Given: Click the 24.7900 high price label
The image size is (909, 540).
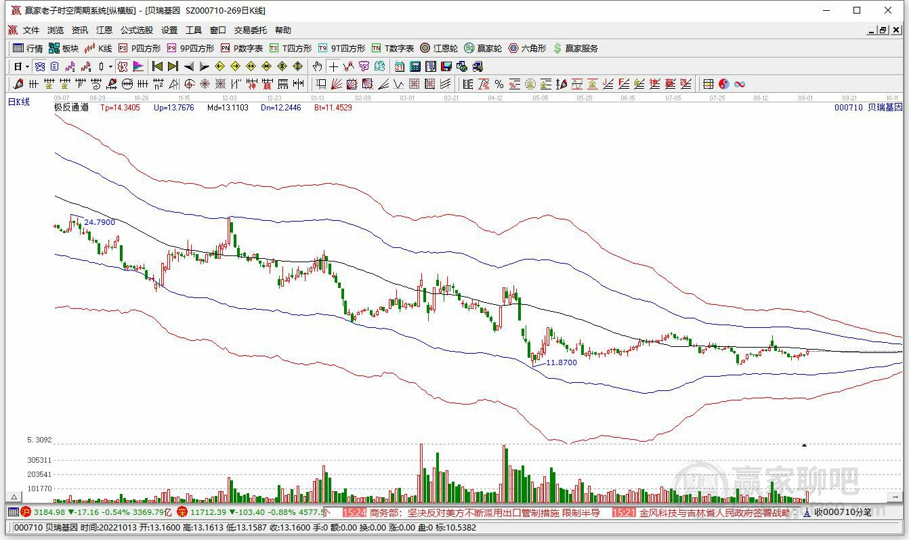Looking at the screenshot, I should point(100,222).
